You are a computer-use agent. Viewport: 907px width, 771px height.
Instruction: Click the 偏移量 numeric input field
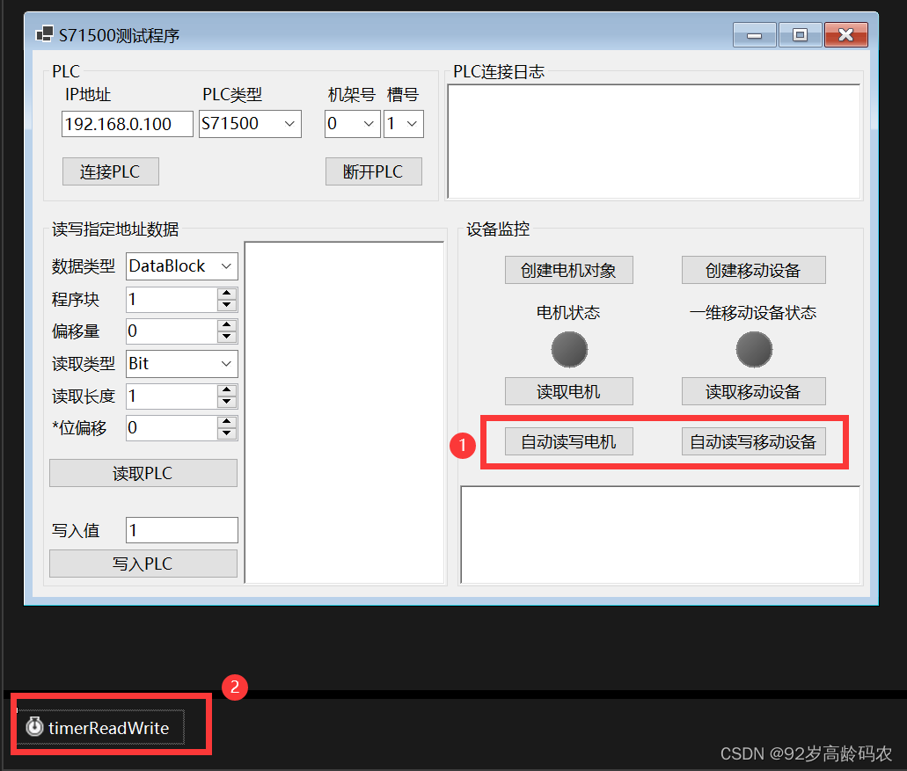172,331
